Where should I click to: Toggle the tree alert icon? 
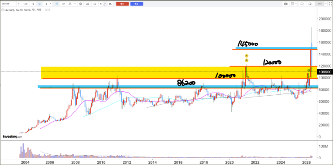(110, 4)
